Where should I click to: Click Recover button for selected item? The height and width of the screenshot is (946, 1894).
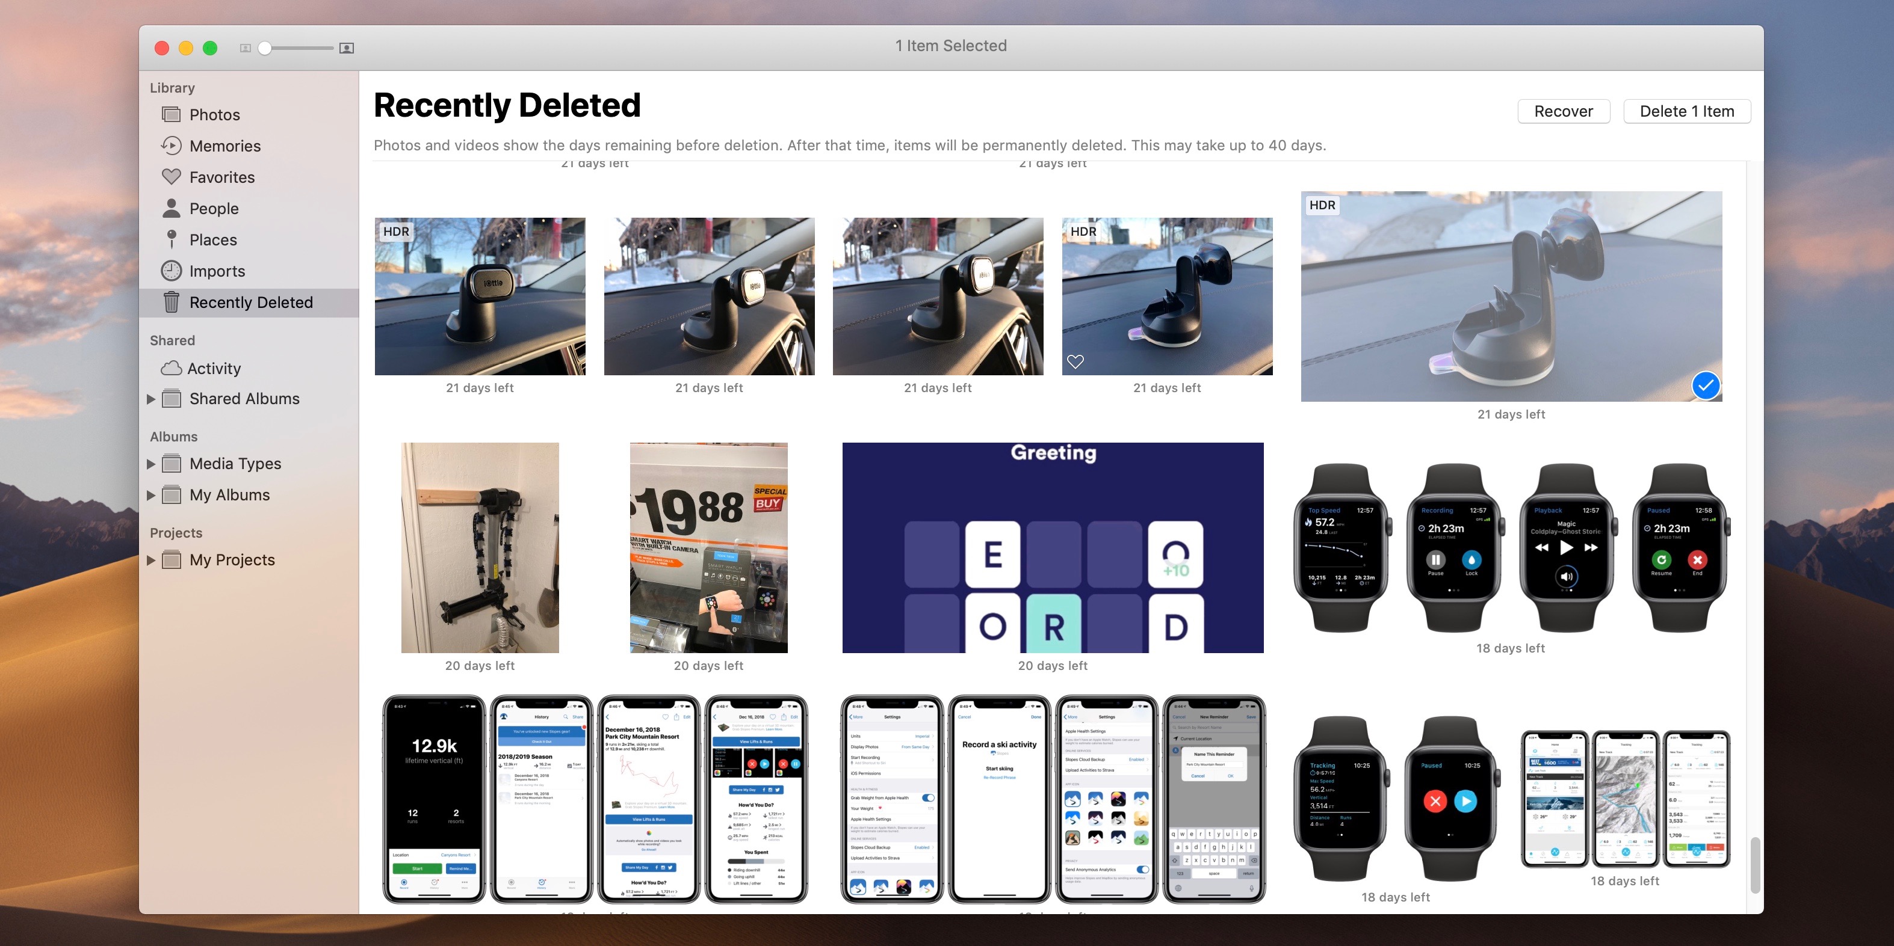coord(1562,110)
